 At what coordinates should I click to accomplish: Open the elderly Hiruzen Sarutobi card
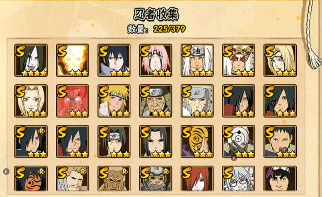pos(155,101)
